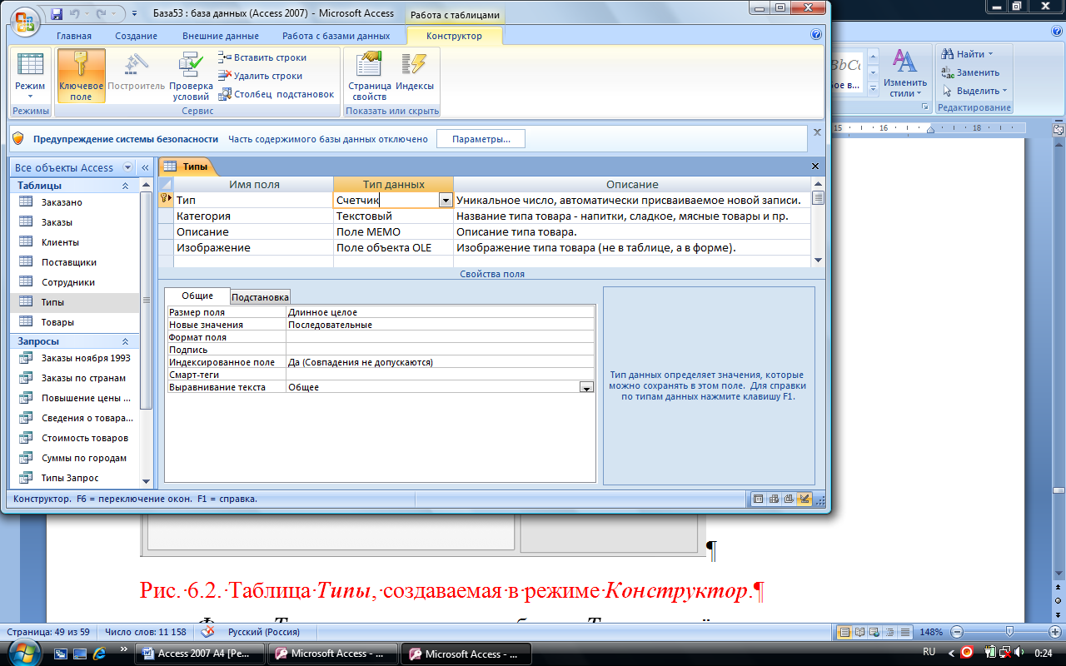This screenshot has height=666, width=1066.
Task: Click Столбец подстановок in the ribbon
Action: coord(276,94)
